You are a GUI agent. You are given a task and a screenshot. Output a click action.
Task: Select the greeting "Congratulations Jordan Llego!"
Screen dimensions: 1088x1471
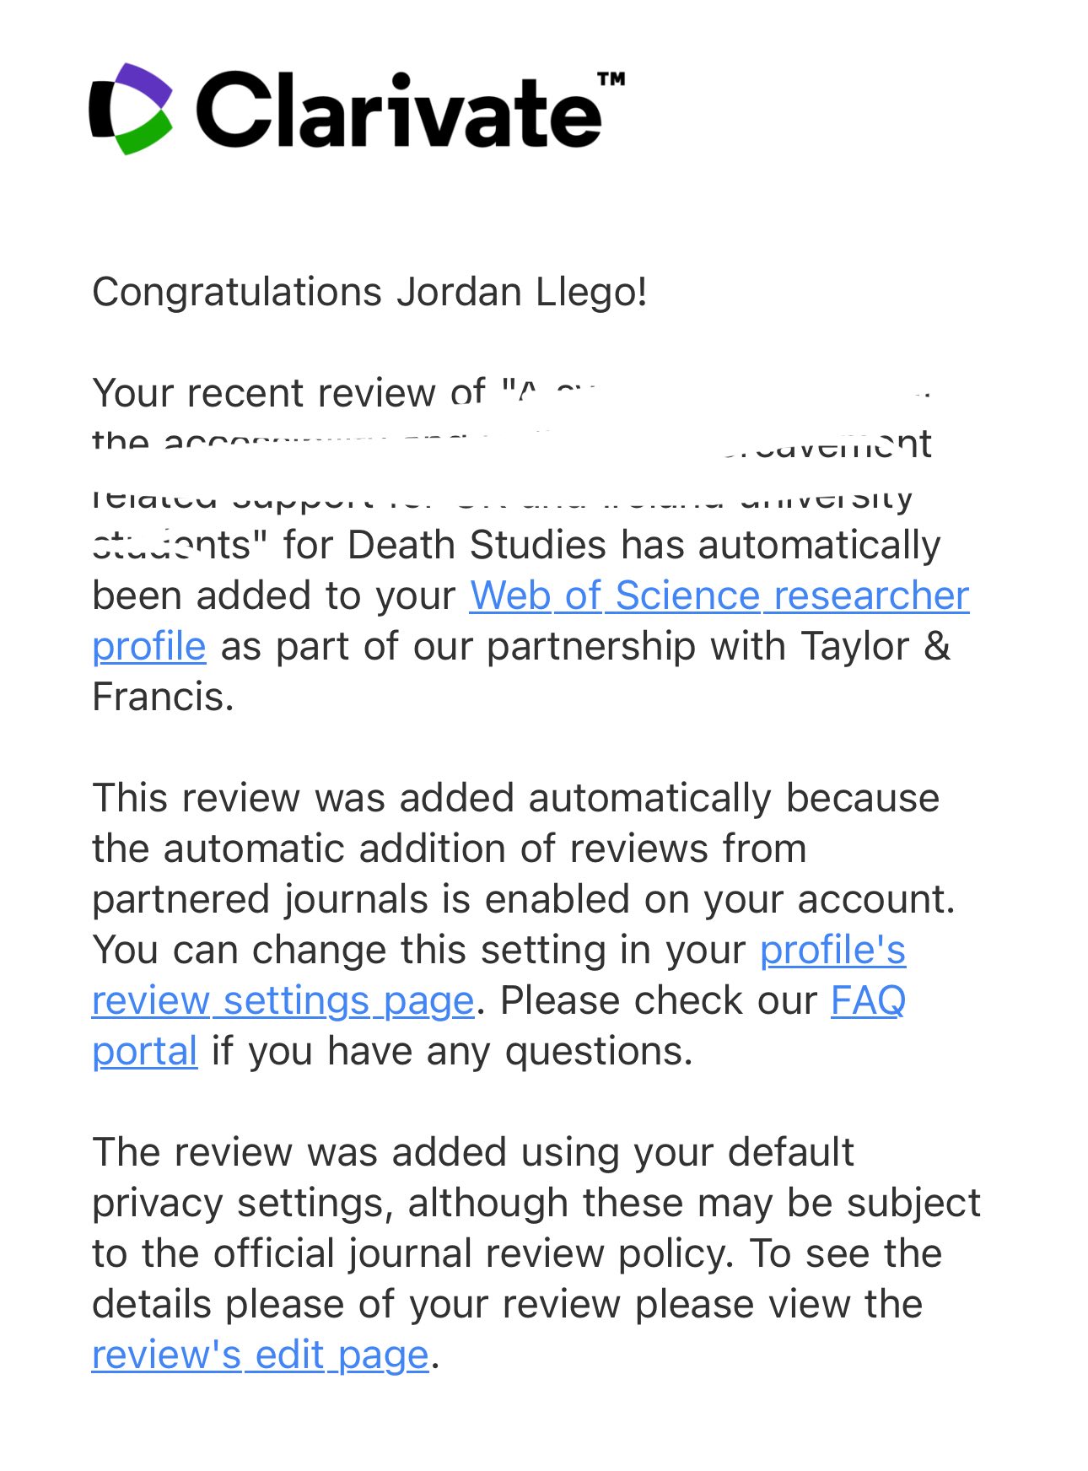[x=369, y=292]
